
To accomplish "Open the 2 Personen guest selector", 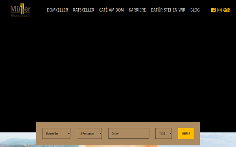I will pos(89,133).
